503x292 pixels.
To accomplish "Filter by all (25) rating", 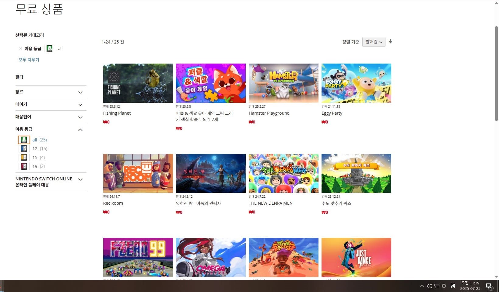I will tap(40, 140).
